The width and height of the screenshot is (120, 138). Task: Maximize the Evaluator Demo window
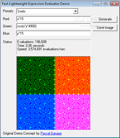point(105,4)
